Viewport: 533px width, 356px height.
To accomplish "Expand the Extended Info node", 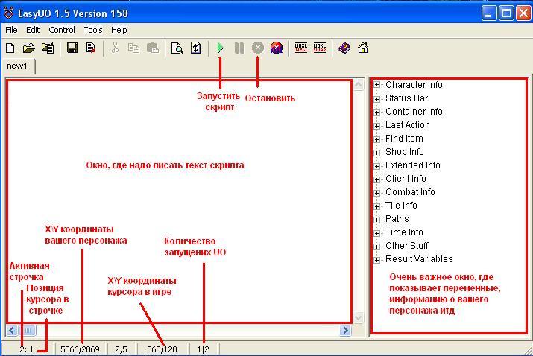I will 376,166.
